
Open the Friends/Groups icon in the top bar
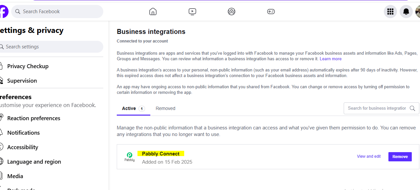[x=232, y=12]
